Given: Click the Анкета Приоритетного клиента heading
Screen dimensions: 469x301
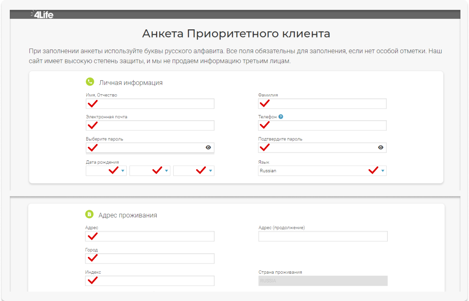Looking at the screenshot, I should [x=236, y=33].
